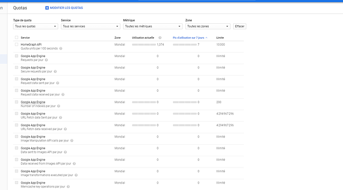The height and width of the screenshot is (190, 343).
Task: Click help icon for Request data sent par jour
Action: pyautogui.click(x=58, y=83)
